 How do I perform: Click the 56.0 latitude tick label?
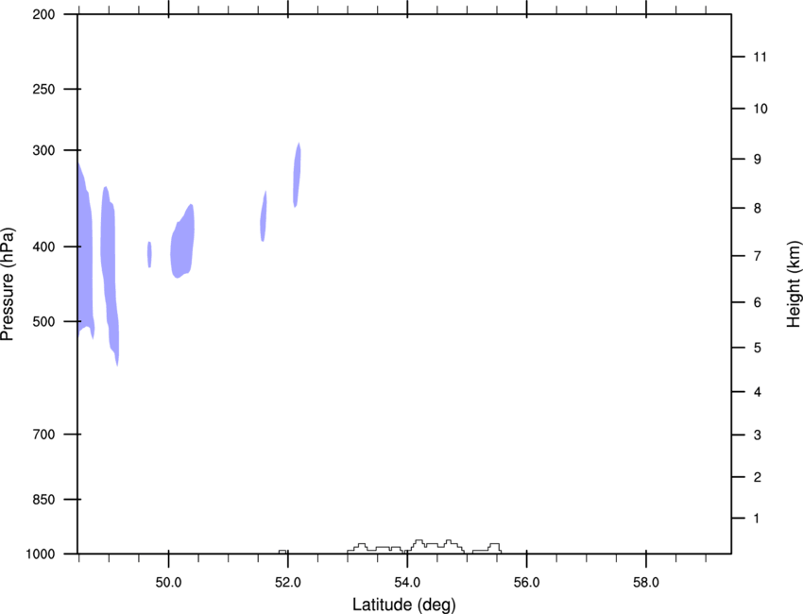(526, 583)
